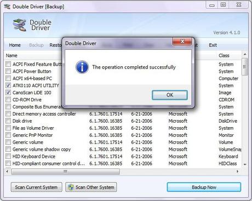This screenshot has height=201, width=252.
Task: Select the 'Direct memory access controller' row name
Action: [44, 114]
